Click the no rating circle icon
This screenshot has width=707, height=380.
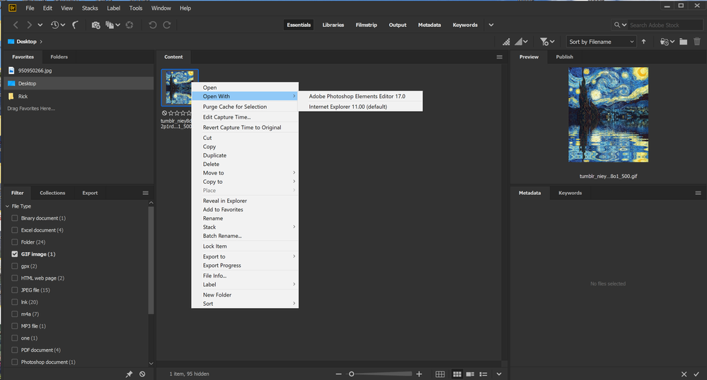(x=165, y=114)
